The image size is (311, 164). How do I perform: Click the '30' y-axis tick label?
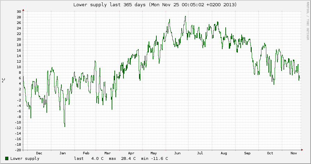click(19, 11)
